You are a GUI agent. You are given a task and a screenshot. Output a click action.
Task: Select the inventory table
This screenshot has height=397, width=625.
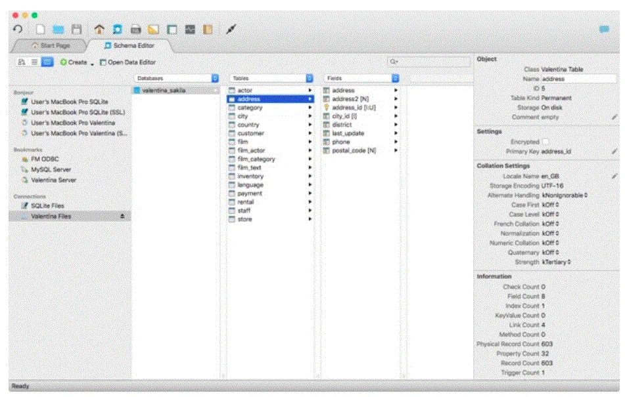pos(271,177)
